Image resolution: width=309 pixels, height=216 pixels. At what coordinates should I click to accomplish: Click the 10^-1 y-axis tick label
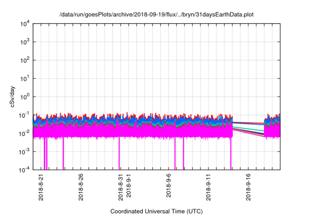coord(24,115)
